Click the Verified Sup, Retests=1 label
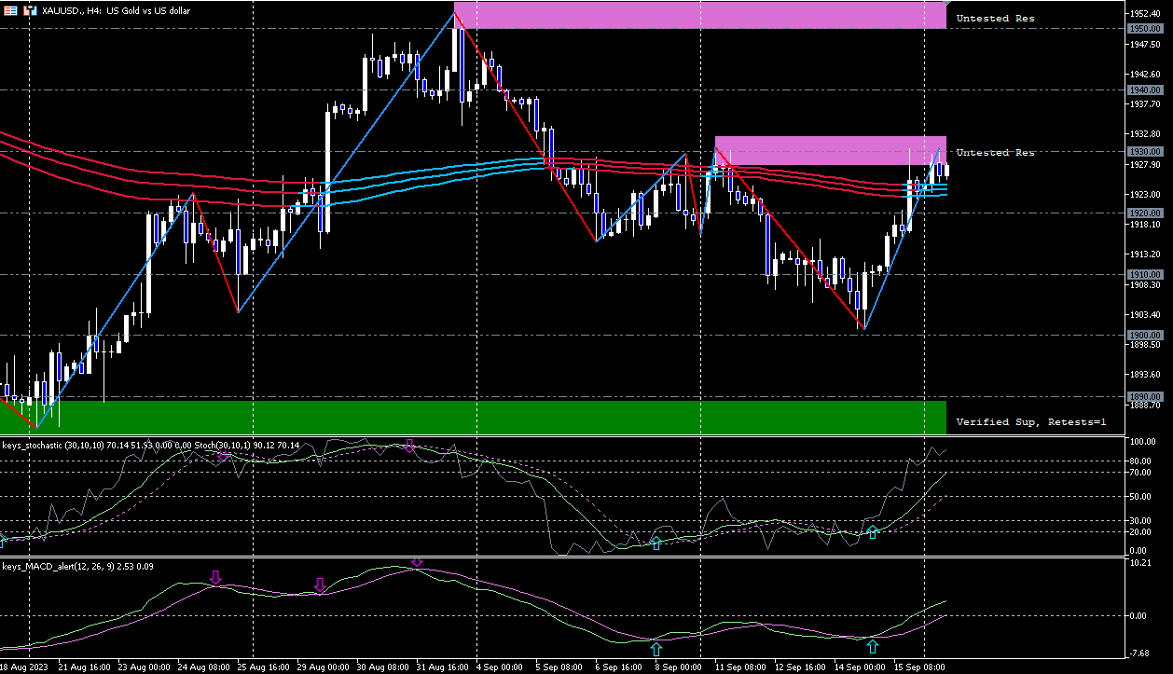The width and height of the screenshot is (1173, 674). click(x=1030, y=421)
